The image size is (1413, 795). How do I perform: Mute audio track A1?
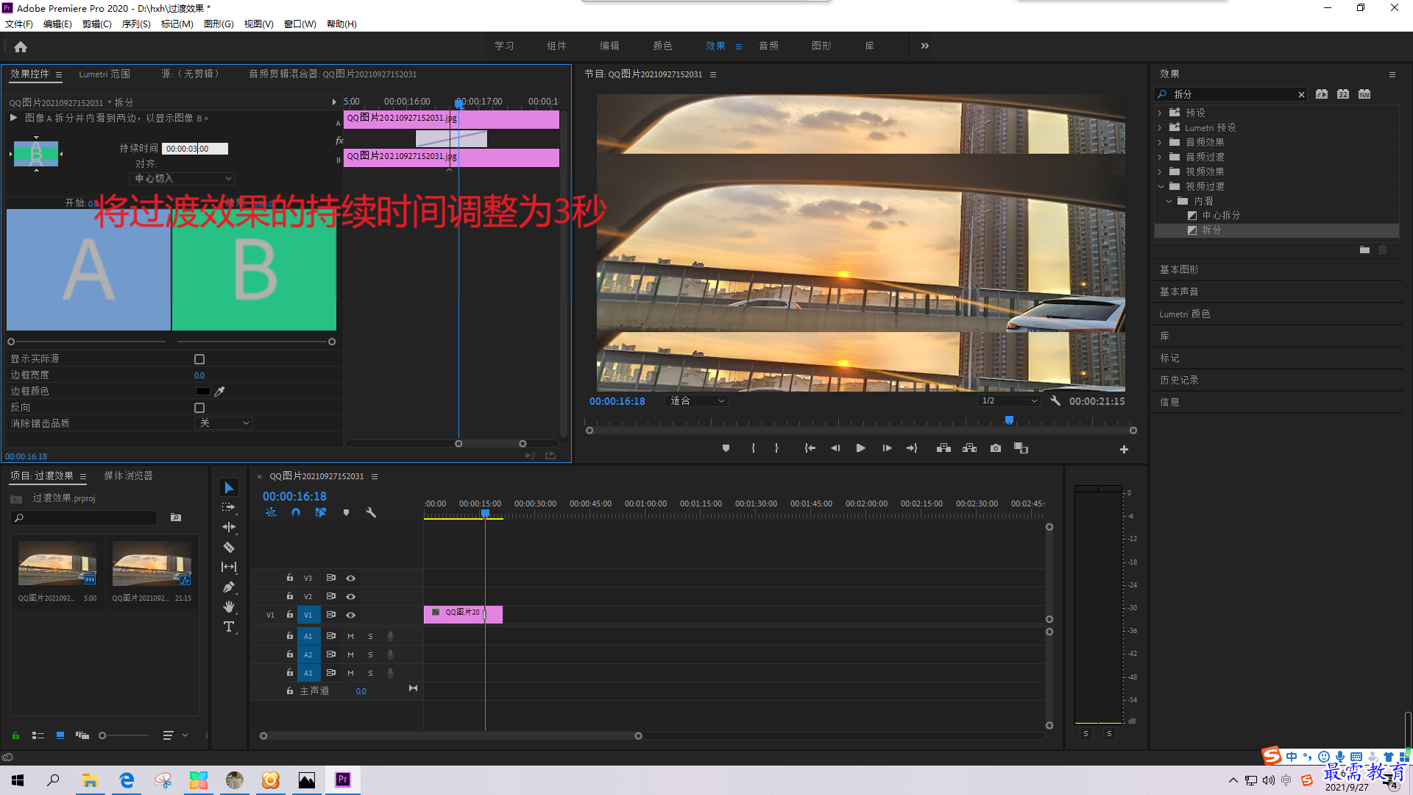click(351, 637)
